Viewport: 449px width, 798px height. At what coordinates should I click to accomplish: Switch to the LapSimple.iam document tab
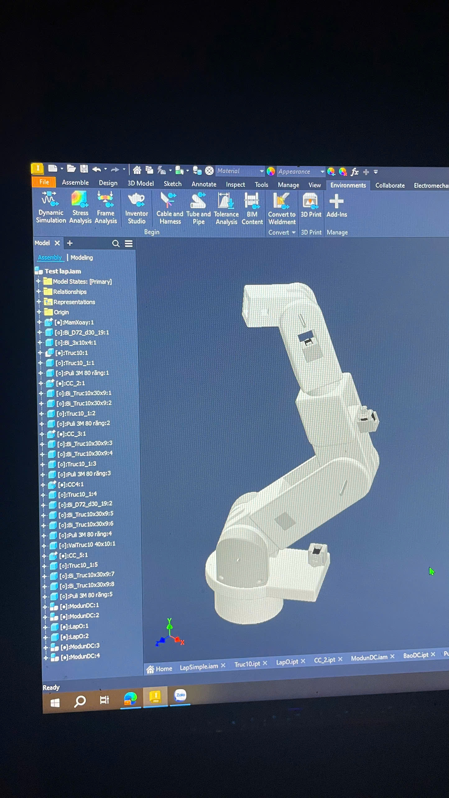tap(199, 667)
